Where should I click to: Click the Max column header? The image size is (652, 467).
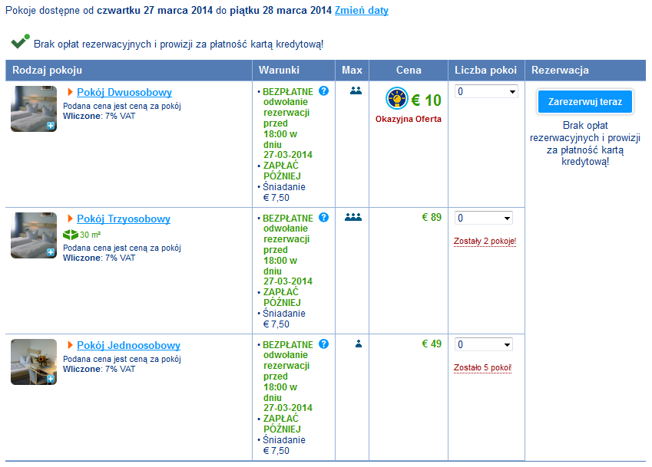pos(352,70)
